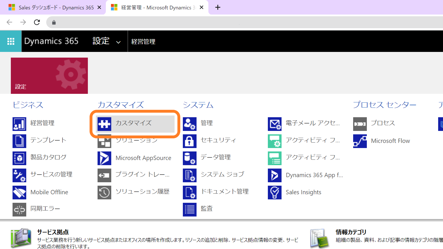This screenshot has height=249, width=443.
Task: Expand the 設定 navigation dropdown chevron
Action: (x=118, y=42)
